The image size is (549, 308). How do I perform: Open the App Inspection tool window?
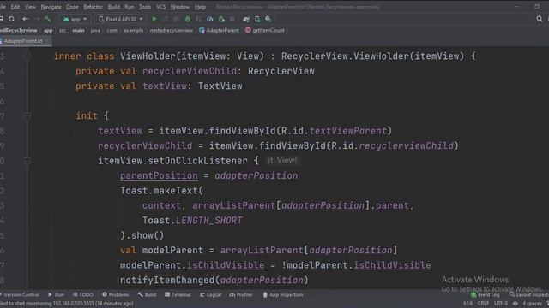point(283,294)
